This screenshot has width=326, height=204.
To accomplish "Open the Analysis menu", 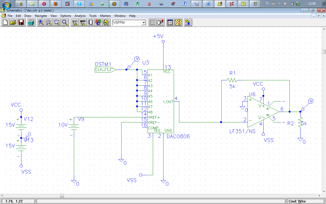I will tap(80, 16).
